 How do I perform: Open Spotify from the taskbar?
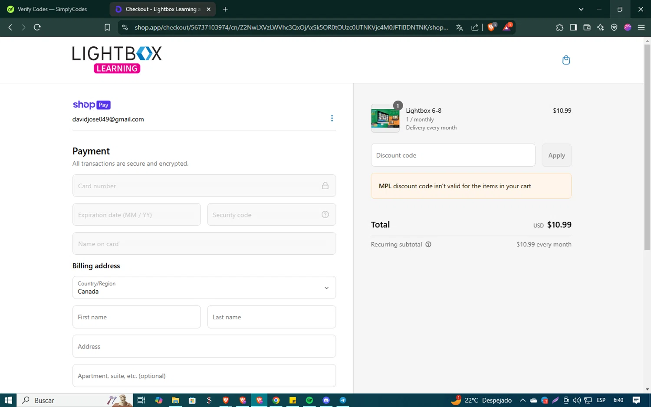coord(309,400)
